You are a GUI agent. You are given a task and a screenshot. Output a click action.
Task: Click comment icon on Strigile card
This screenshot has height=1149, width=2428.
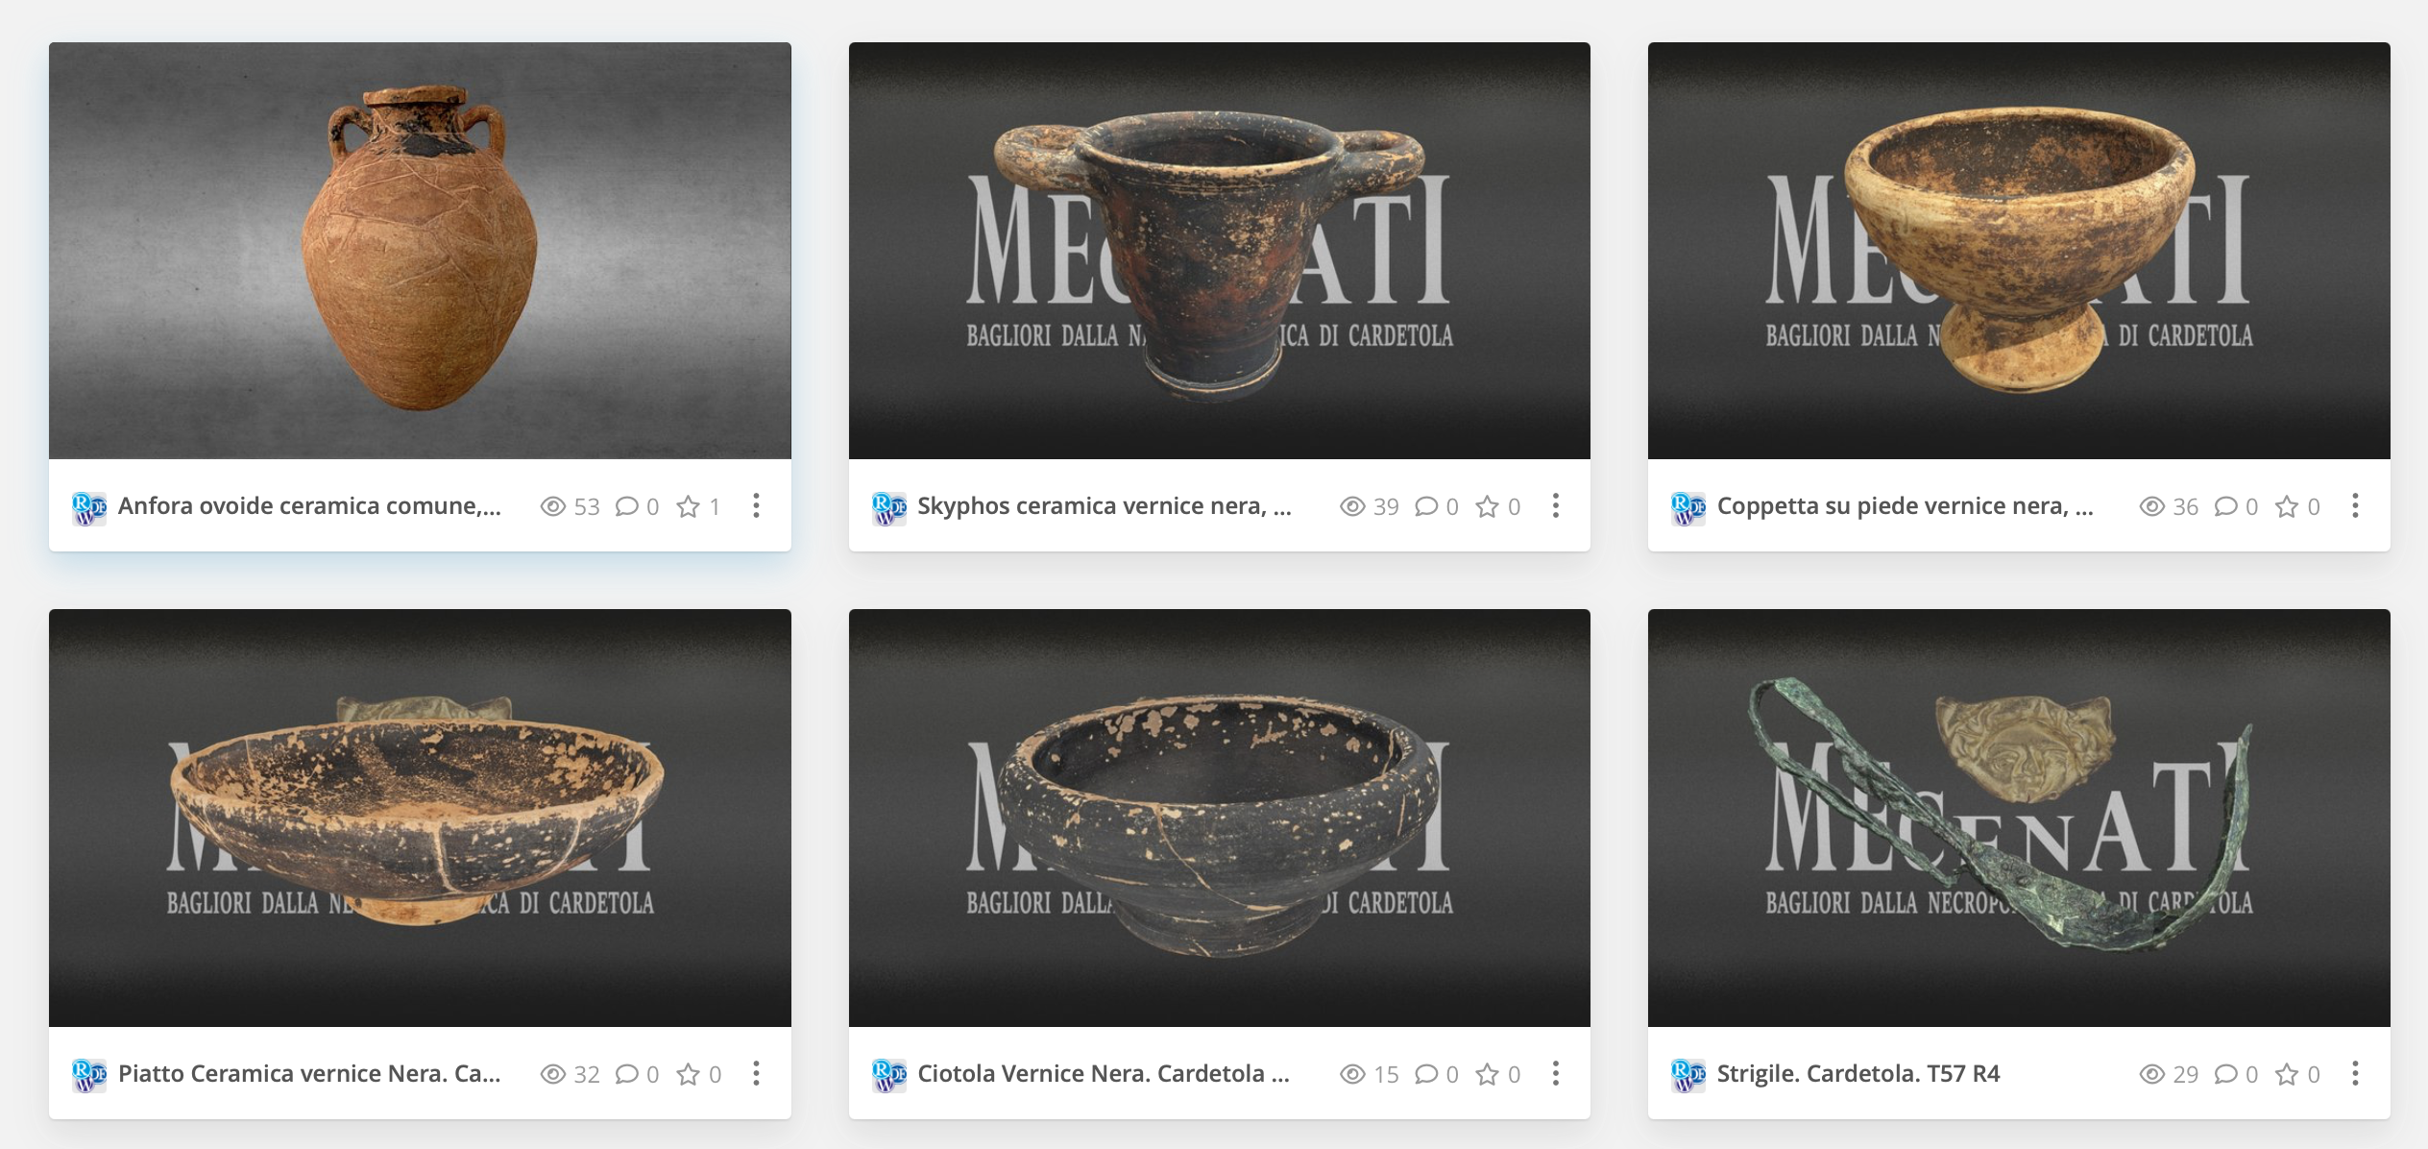[x=2225, y=1074]
